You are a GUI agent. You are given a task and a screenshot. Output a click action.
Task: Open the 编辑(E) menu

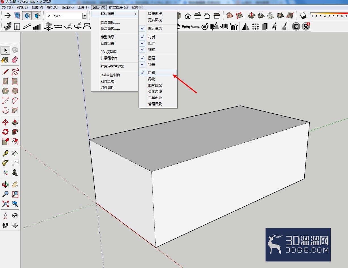22,7
